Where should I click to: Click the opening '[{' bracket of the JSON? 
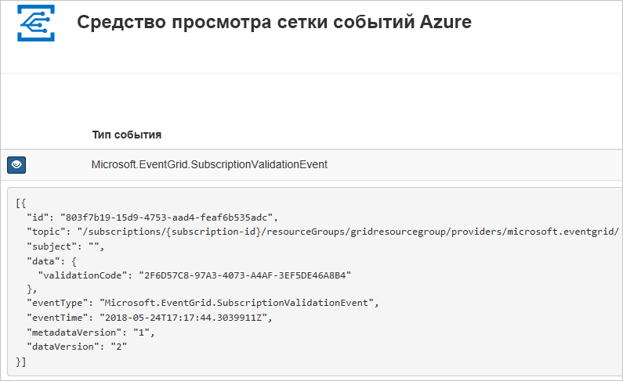coord(20,203)
